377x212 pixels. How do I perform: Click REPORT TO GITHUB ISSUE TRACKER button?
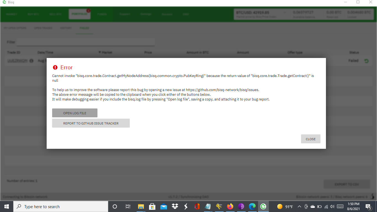(x=91, y=123)
